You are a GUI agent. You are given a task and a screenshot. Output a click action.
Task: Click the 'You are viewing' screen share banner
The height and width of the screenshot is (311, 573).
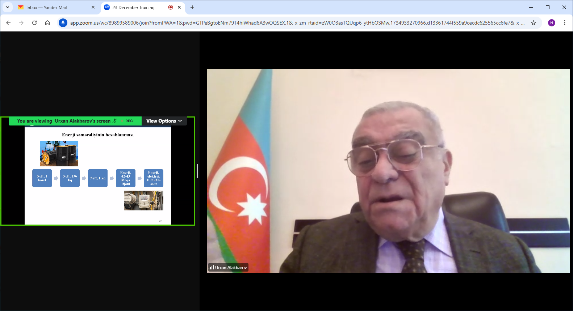click(x=64, y=121)
